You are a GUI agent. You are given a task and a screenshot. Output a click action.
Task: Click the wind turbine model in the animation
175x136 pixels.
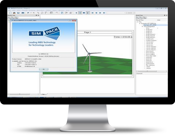pos(90,57)
